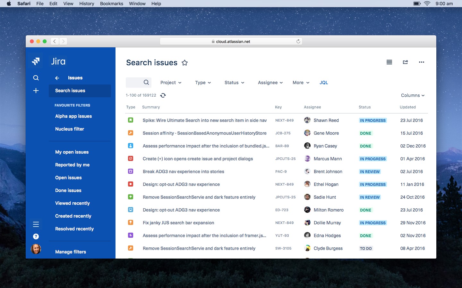Switch to list view icon
Screen dimensions: 462x288
389,62
